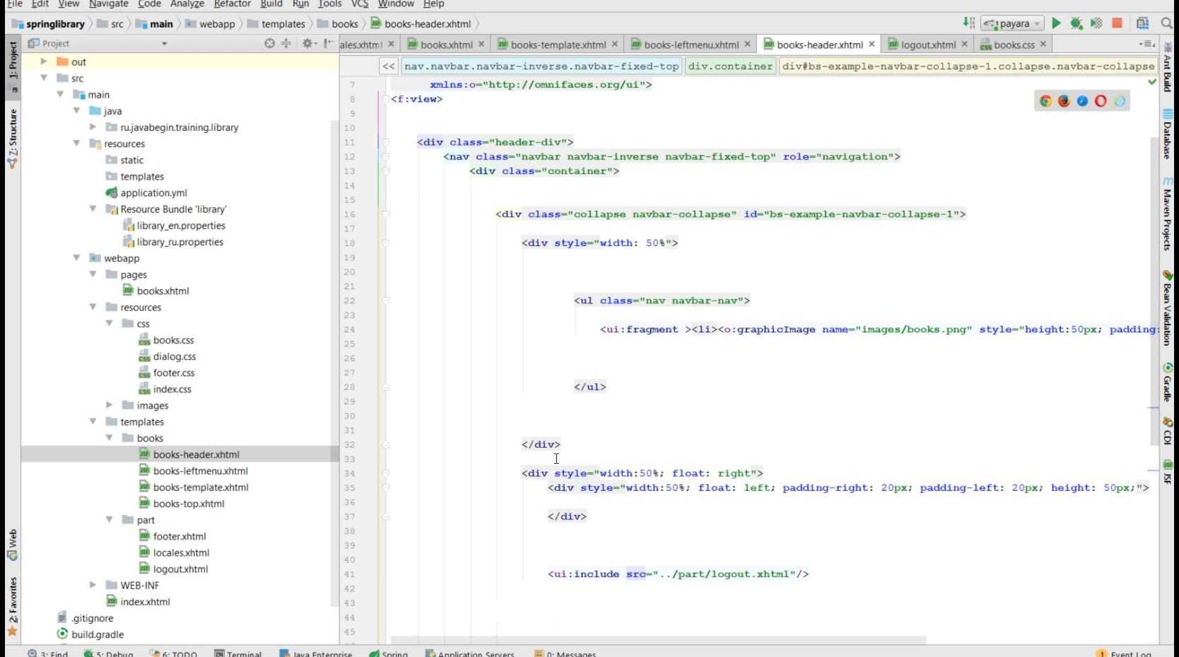Click the div.container breadcrumb
The width and height of the screenshot is (1179, 657).
point(731,66)
